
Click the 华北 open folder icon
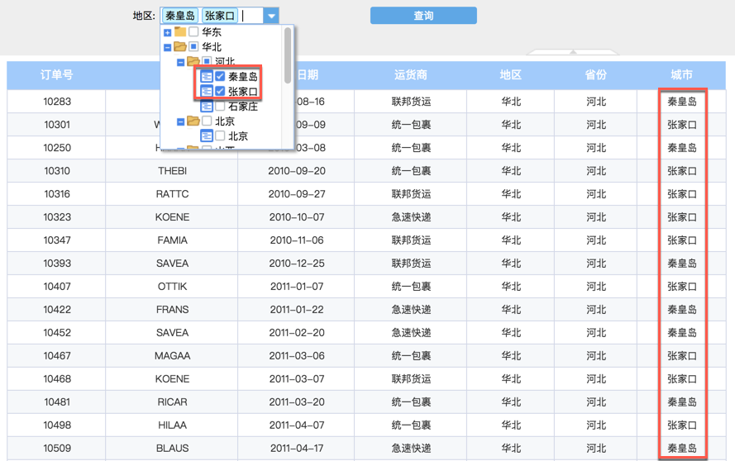point(180,46)
